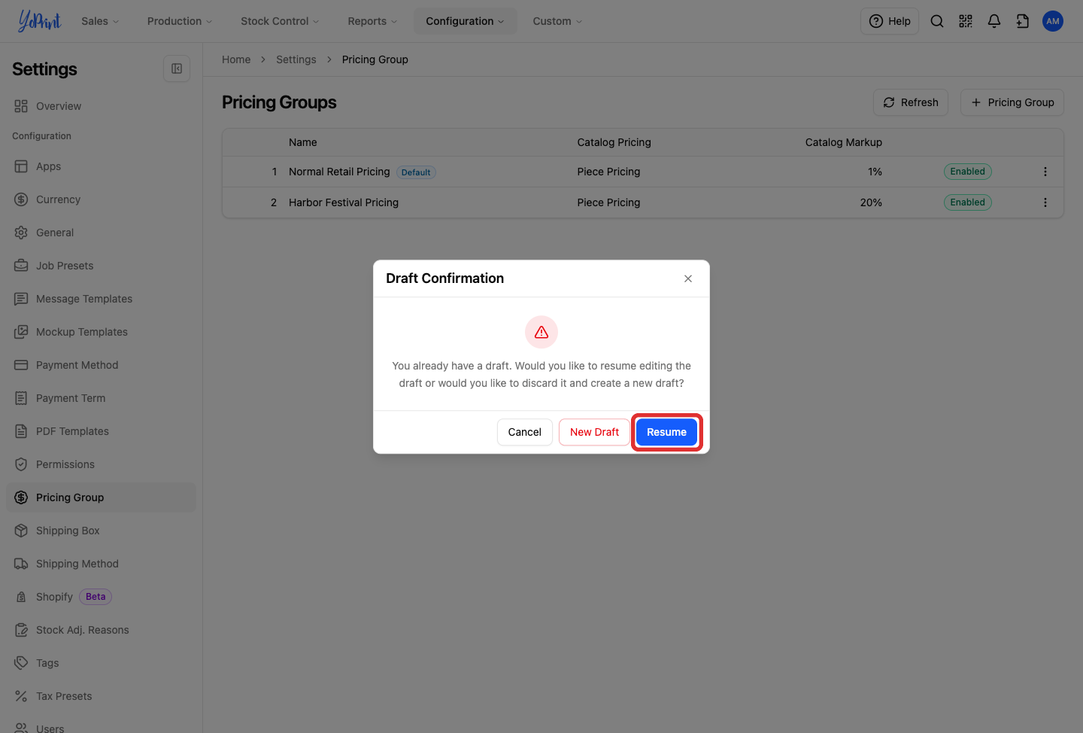The height and width of the screenshot is (733, 1083).
Task: Cancel the draft confirmation
Action: coord(524,432)
